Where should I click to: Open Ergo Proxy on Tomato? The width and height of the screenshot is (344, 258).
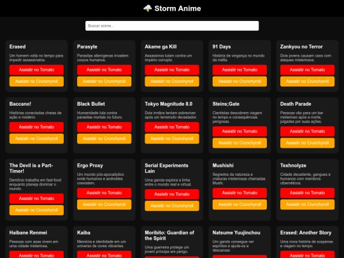pos(104,193)
